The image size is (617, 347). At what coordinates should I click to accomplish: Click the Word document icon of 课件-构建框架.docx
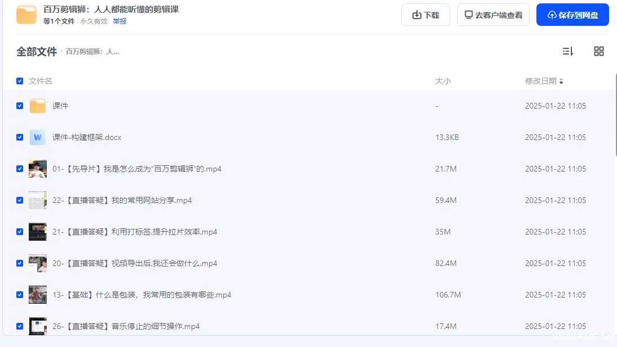coord(37,137)
